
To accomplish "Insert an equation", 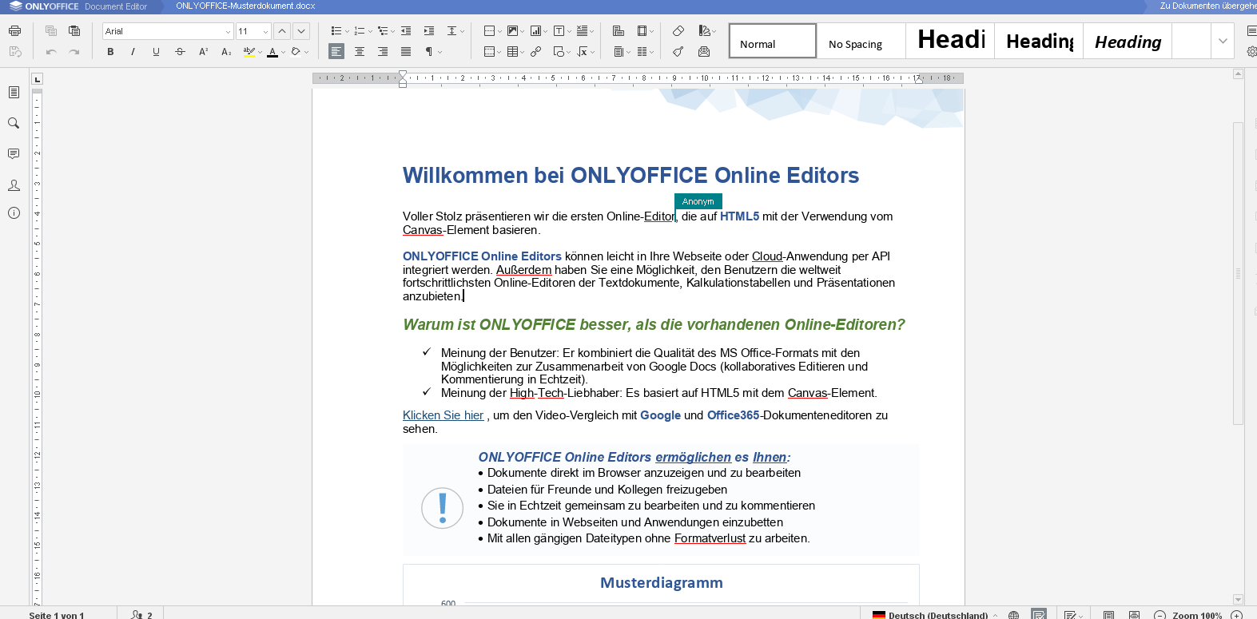I will click(x=583, y=52).
